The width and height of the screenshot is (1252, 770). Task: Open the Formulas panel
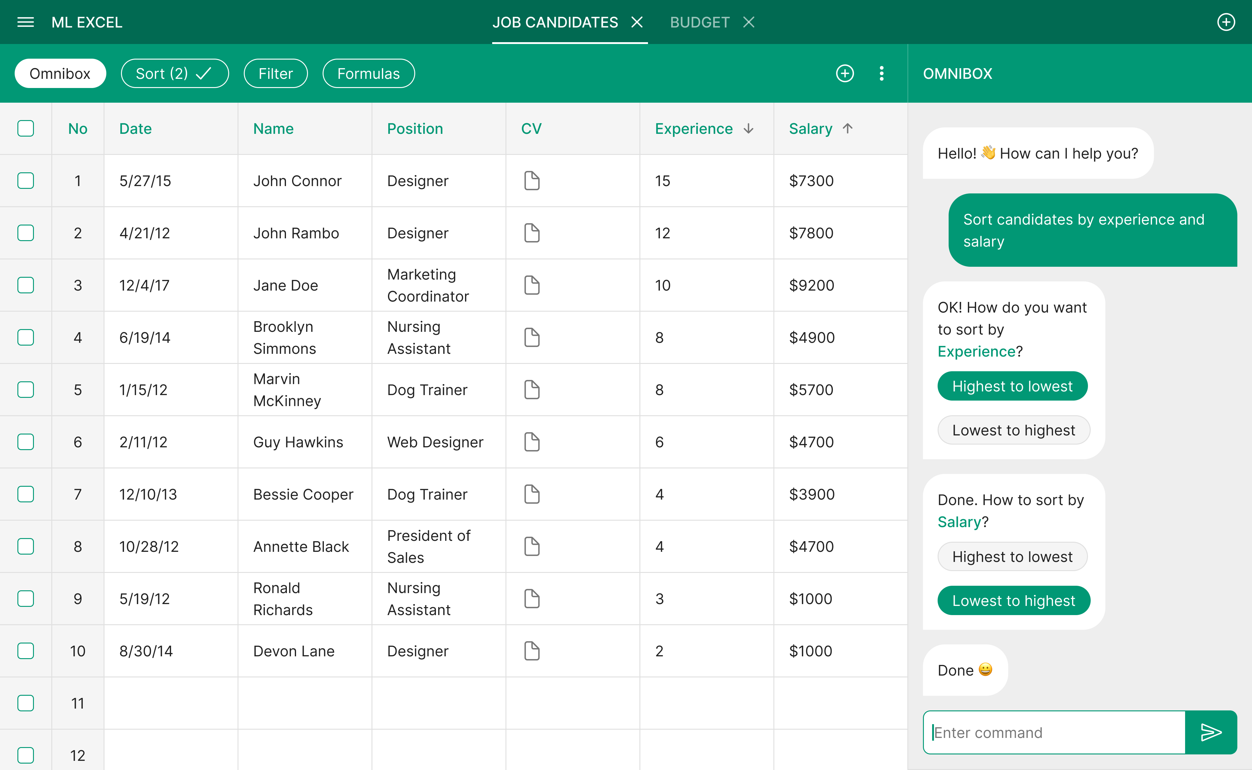(369, 73)
